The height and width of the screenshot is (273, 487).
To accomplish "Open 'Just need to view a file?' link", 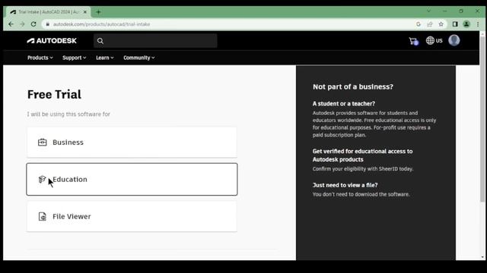I will (x=345, y=185).
